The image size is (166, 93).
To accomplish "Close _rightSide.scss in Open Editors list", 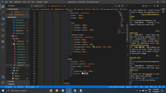I will [x=10, y=14].
